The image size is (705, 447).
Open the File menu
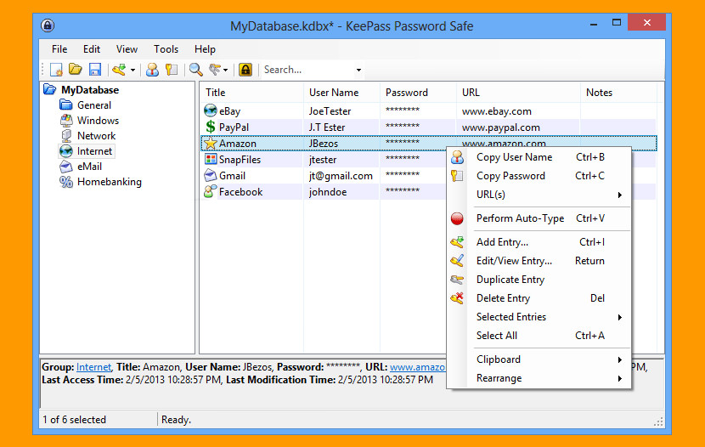(59, 49)
